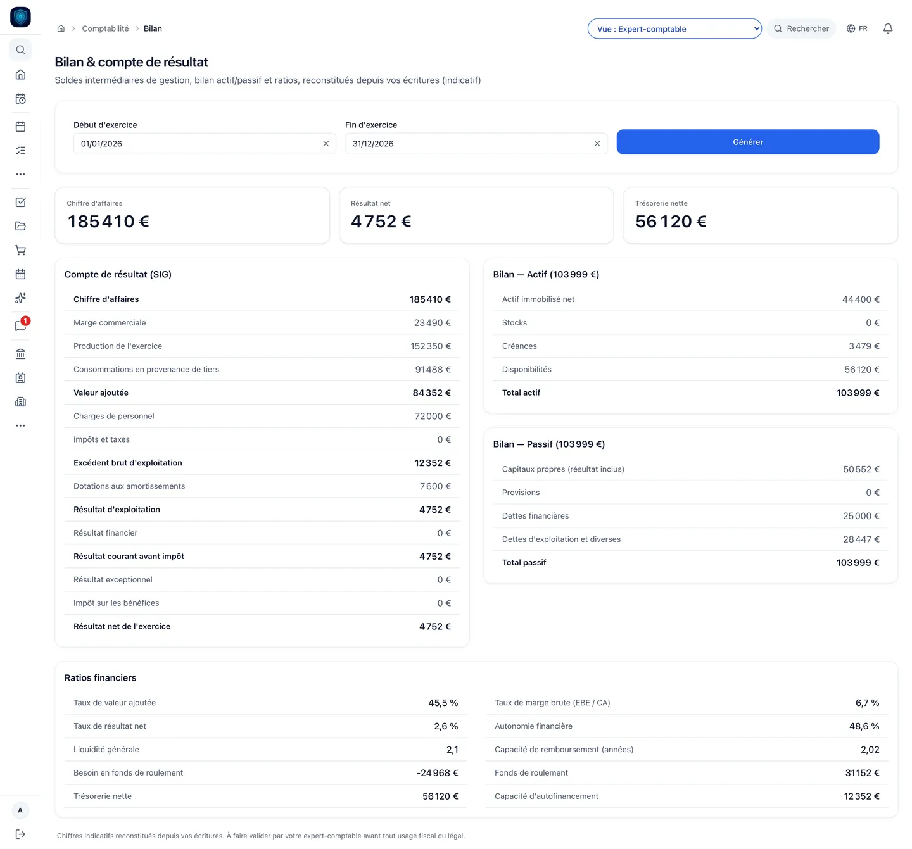Click the 'Charges de personnel' row label

114,416
